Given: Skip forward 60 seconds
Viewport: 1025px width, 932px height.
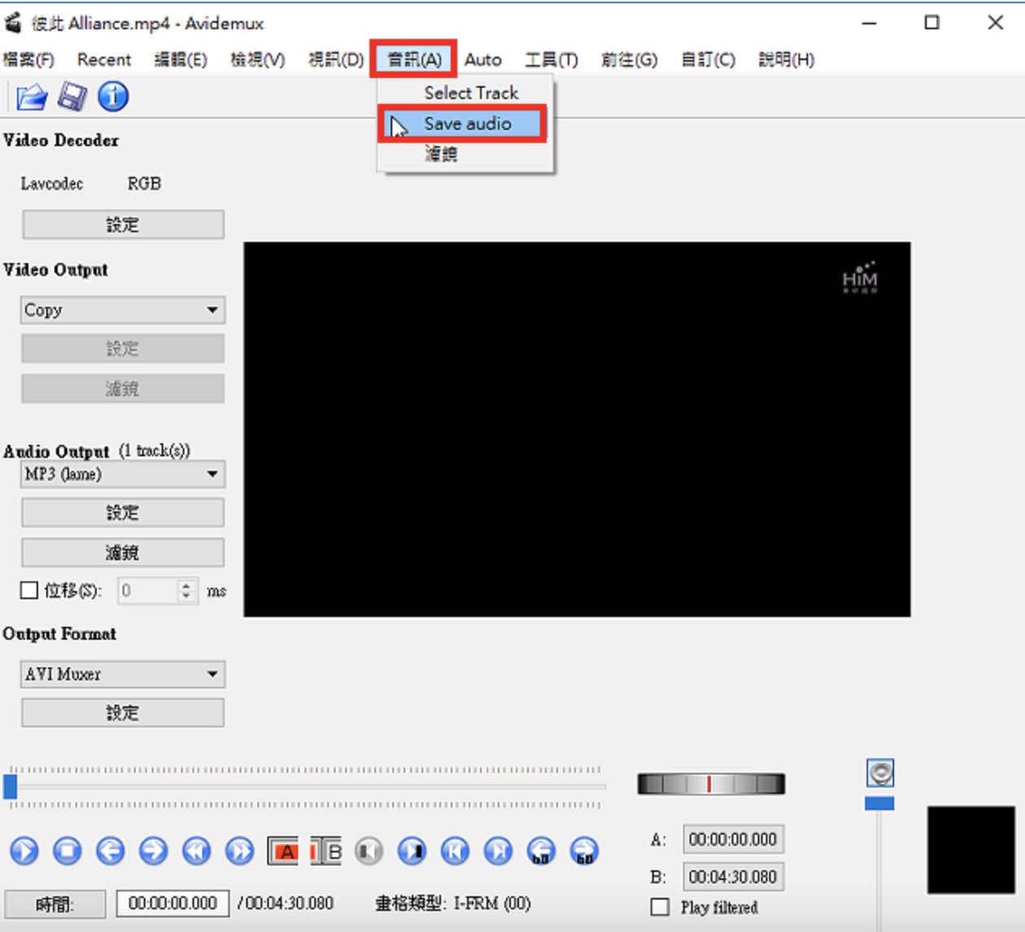Looking at the screenshot, I should [x=584, y=851].
